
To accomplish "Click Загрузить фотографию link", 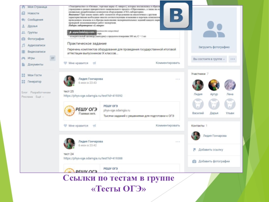I will (x=214, y=47).
